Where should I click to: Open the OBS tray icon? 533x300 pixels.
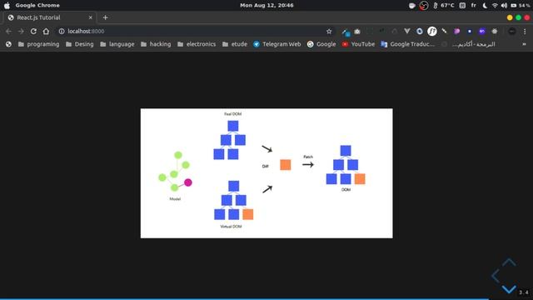click(x=424, y=6)
